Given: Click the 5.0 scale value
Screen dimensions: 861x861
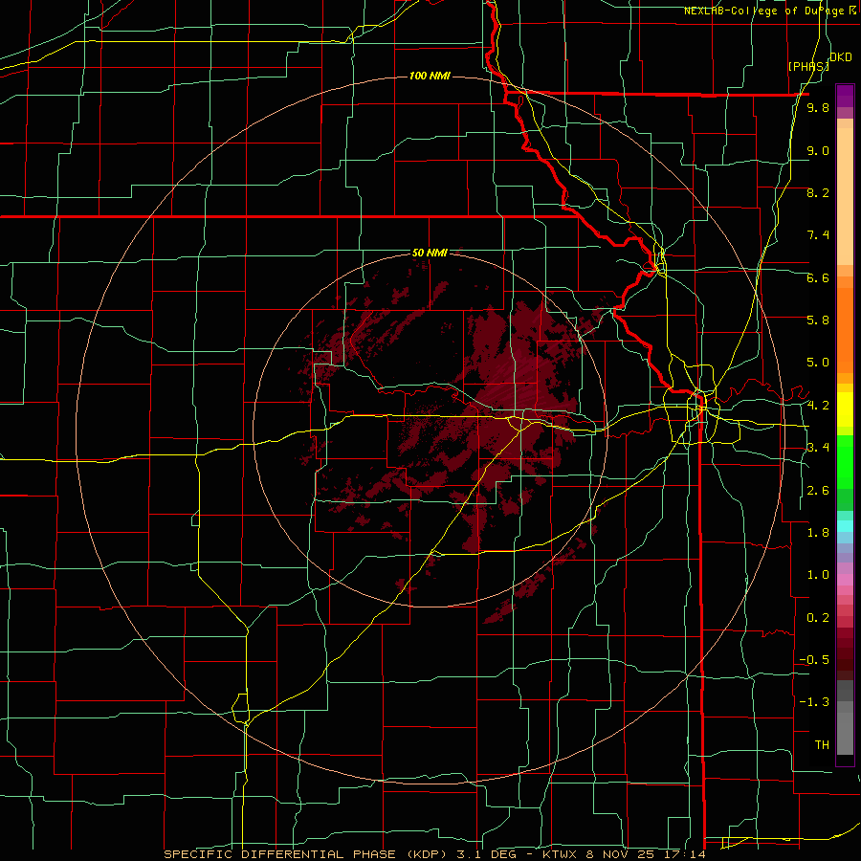Looking at the screenshot, I should (818, 363).
